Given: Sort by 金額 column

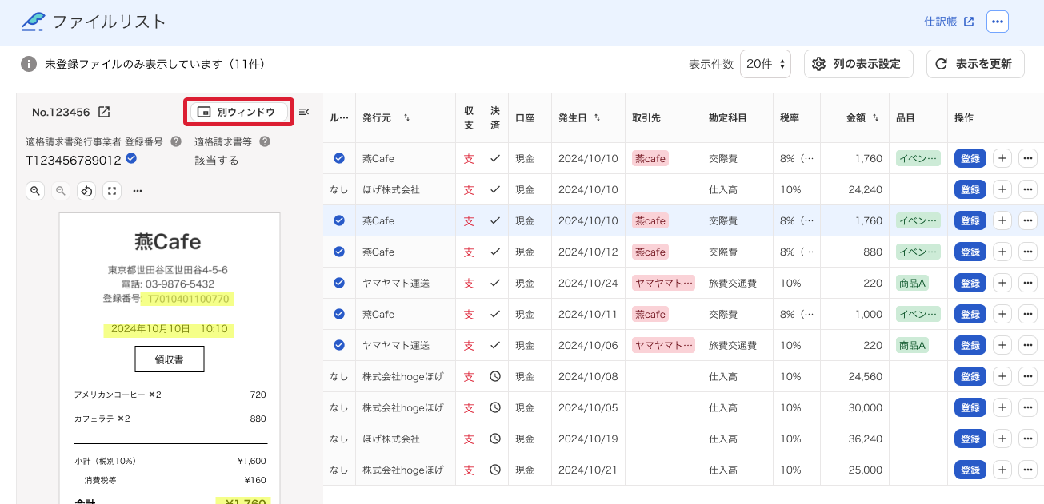Looking at the screenshot, I should tap(876, 118).
